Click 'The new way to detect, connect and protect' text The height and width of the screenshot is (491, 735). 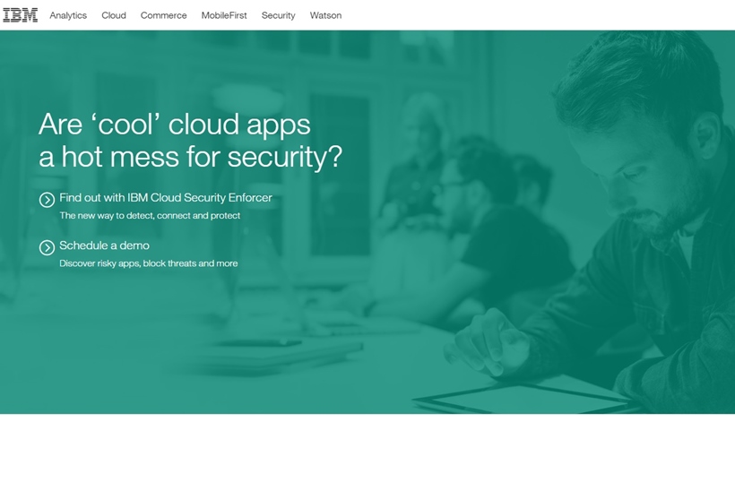point(150,216)
